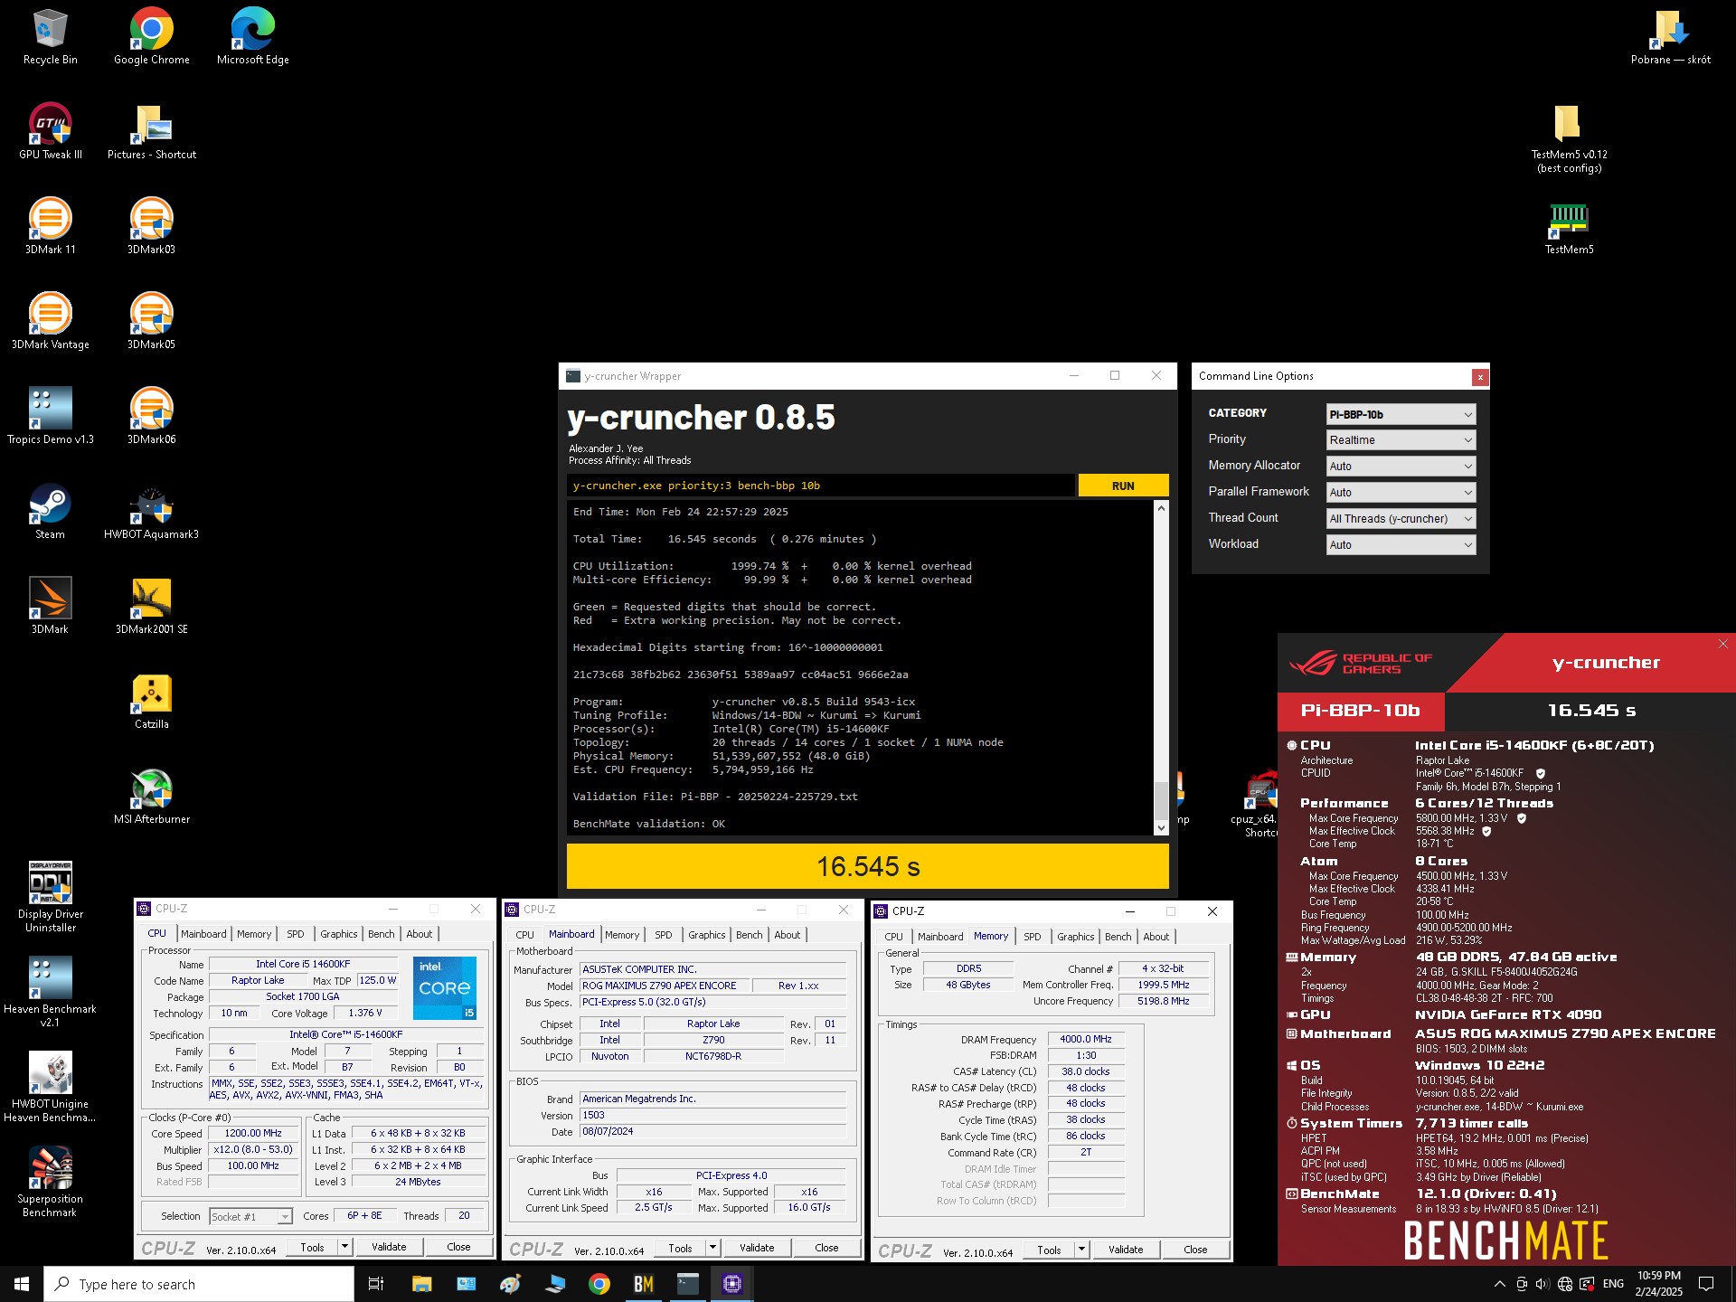Close the Command Line Options panel
1736x1302 pixels.
(1479, 377)
